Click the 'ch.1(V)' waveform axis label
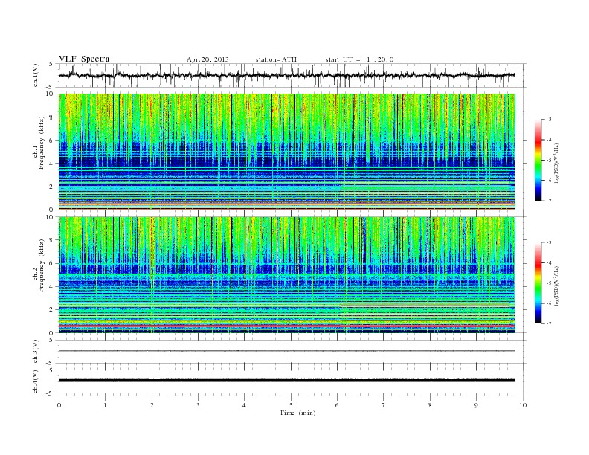The height and width of the screenshot is (455, 589). click(36, 75)
